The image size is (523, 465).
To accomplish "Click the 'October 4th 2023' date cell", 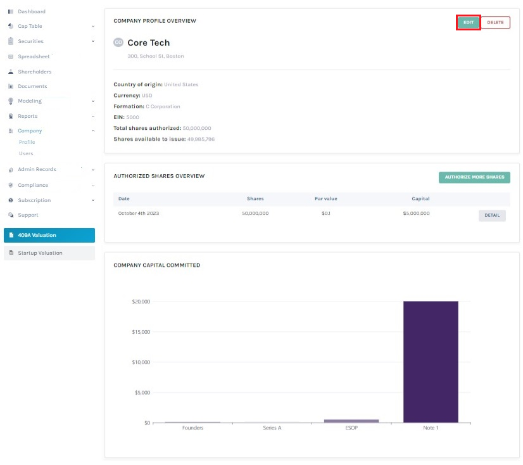I will tap(139, 213).
